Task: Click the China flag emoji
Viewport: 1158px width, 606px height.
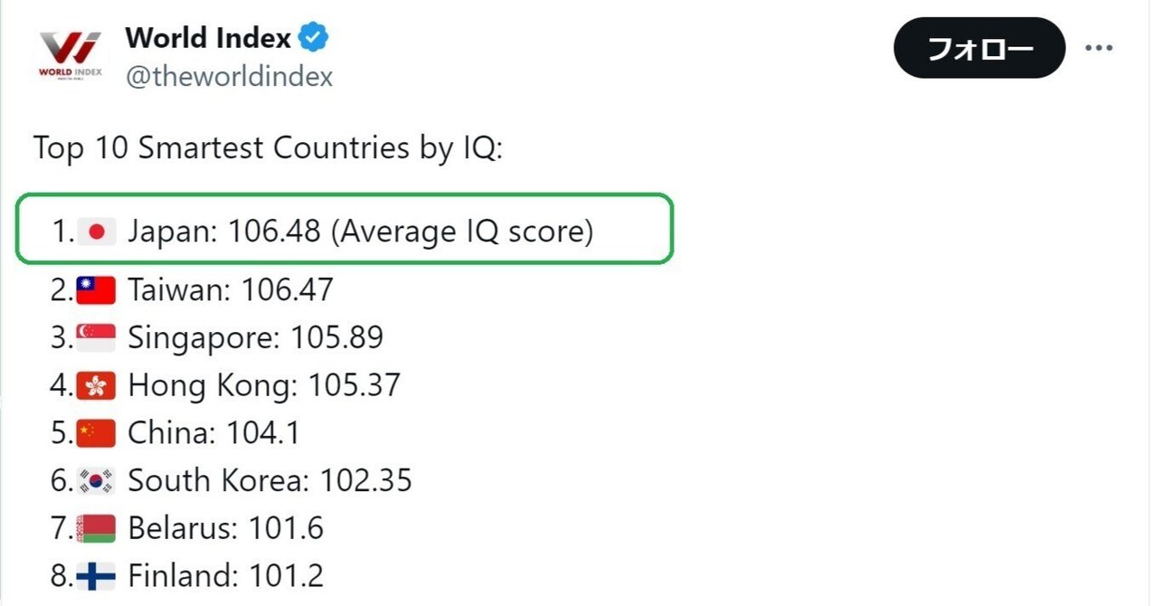Action: (96, 432)
